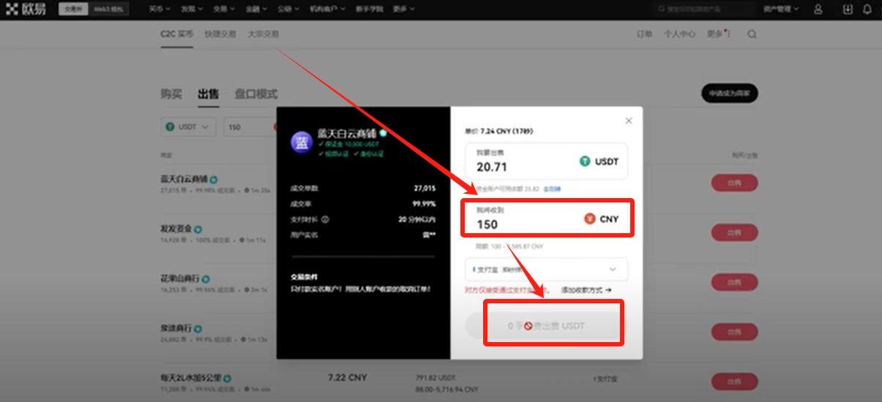Image resolution: width=882 pixels, height=402 pixels.
Task: Switch to 交易所 mode
Action: coord(72,10)
